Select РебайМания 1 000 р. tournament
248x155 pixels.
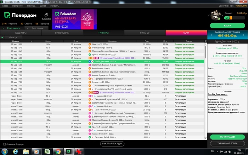coord(102,68)
